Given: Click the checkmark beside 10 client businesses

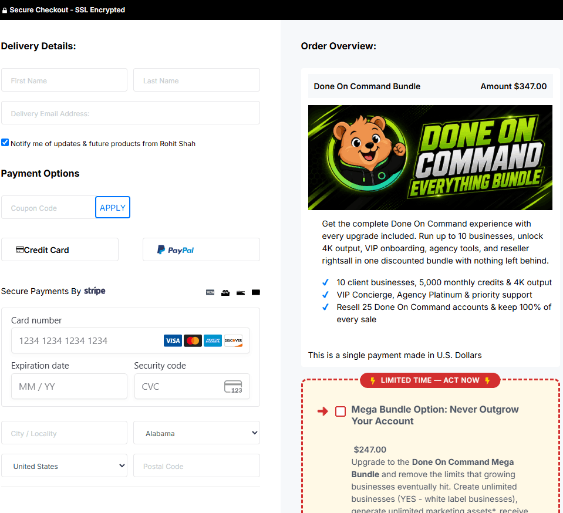Looking at the screenshot, I should tap(325, 282).
